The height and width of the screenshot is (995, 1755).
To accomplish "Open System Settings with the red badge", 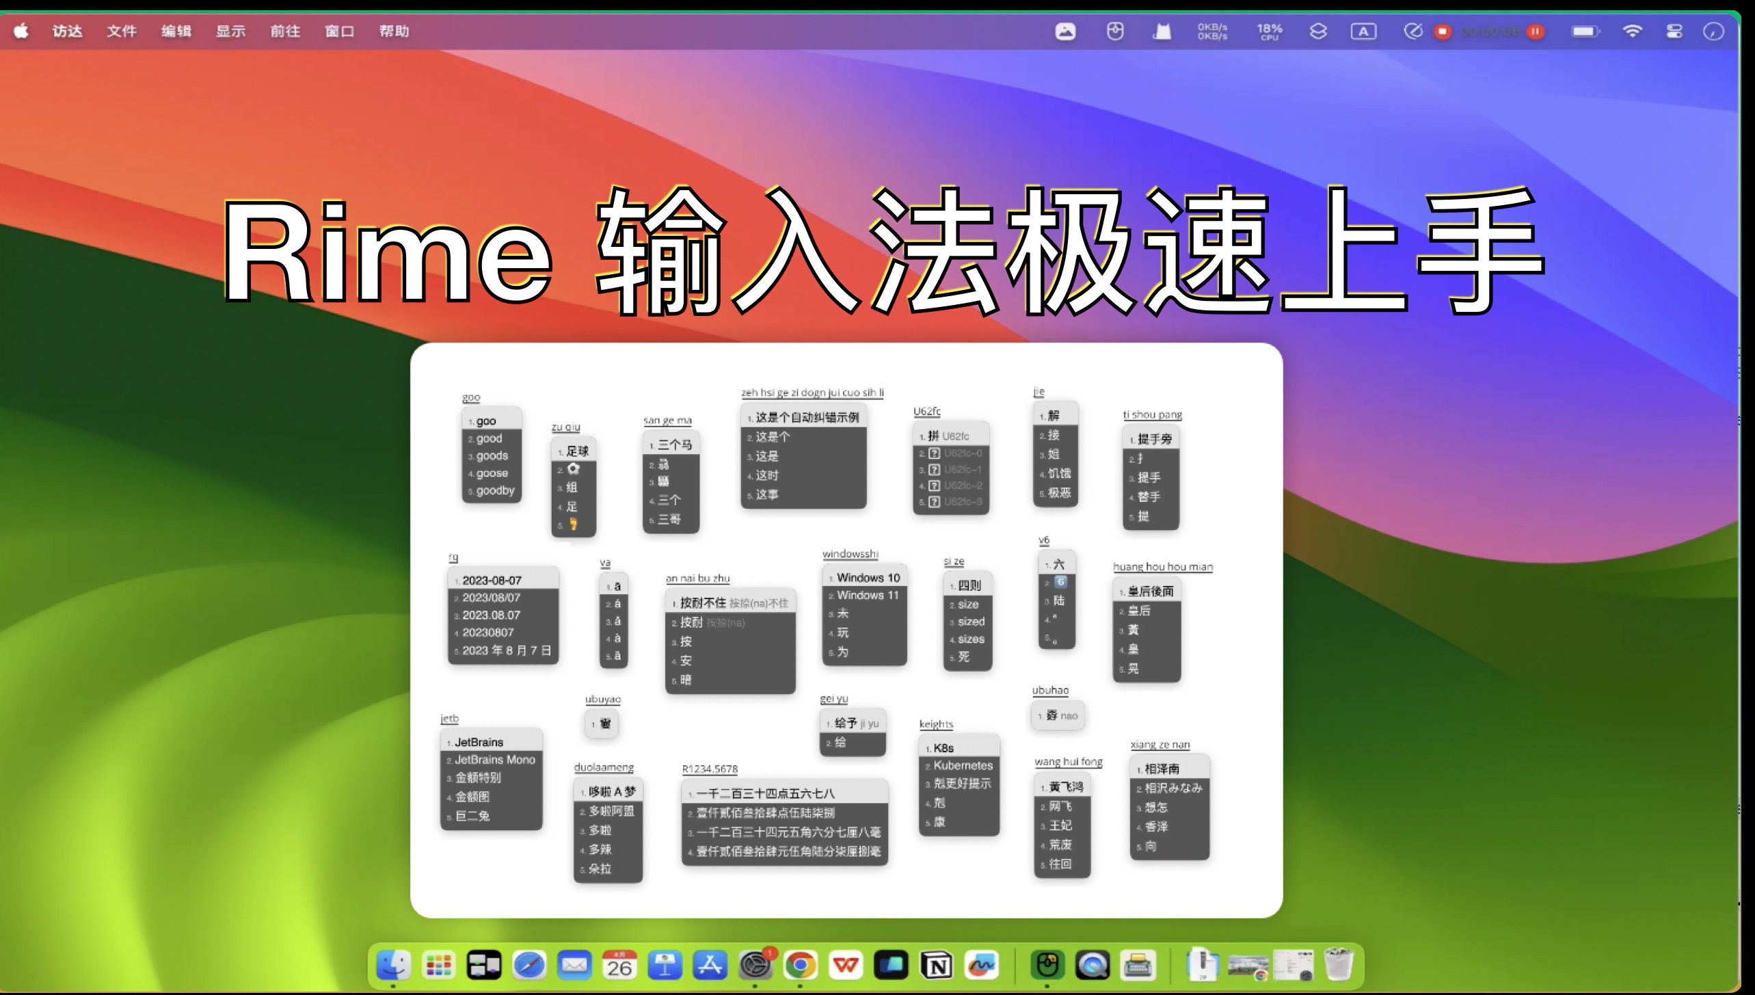I will [x=755, y=966].
